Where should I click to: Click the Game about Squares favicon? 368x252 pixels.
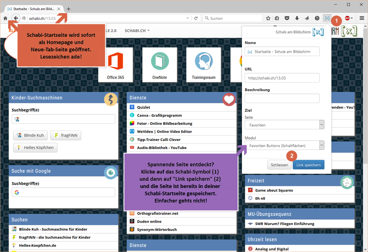[x=250, y=190]
